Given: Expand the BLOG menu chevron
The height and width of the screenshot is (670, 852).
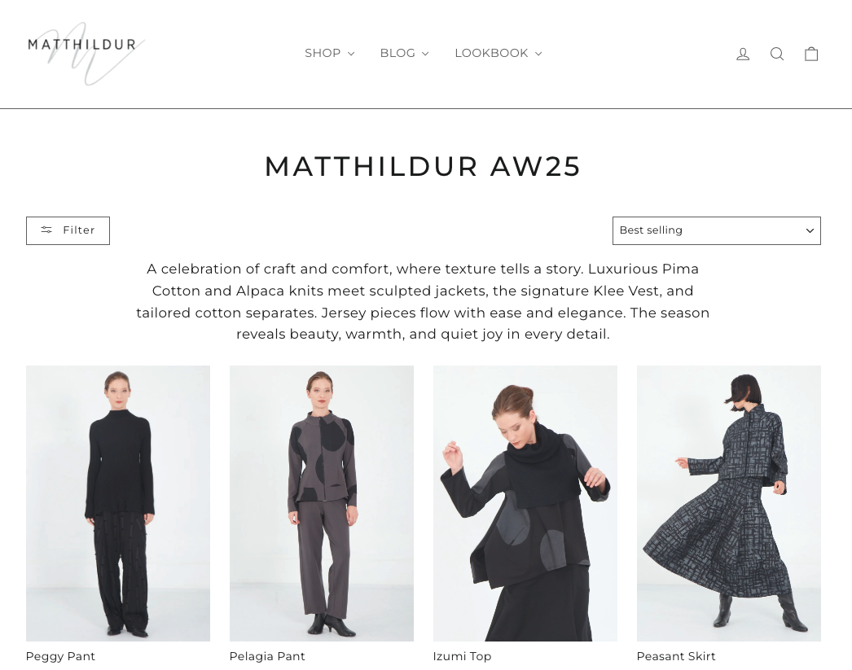Looking at the screenshot, I should 425,53.
